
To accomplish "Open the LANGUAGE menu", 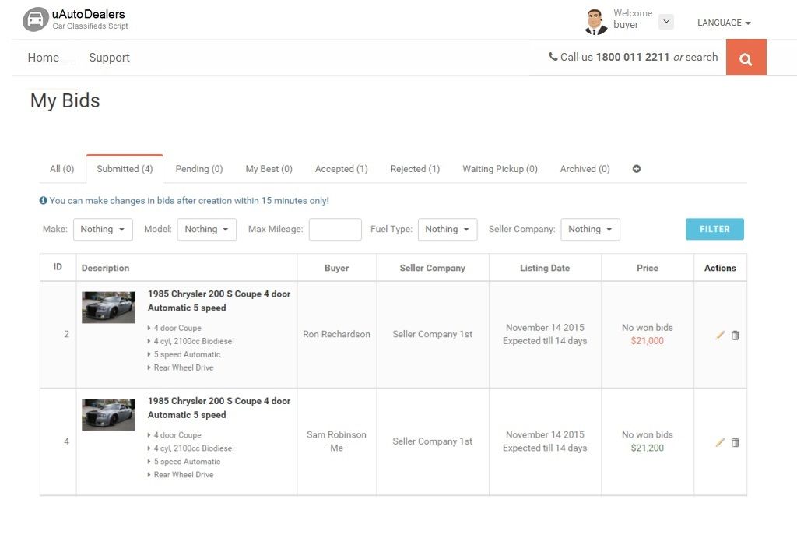I will point(724,23).
